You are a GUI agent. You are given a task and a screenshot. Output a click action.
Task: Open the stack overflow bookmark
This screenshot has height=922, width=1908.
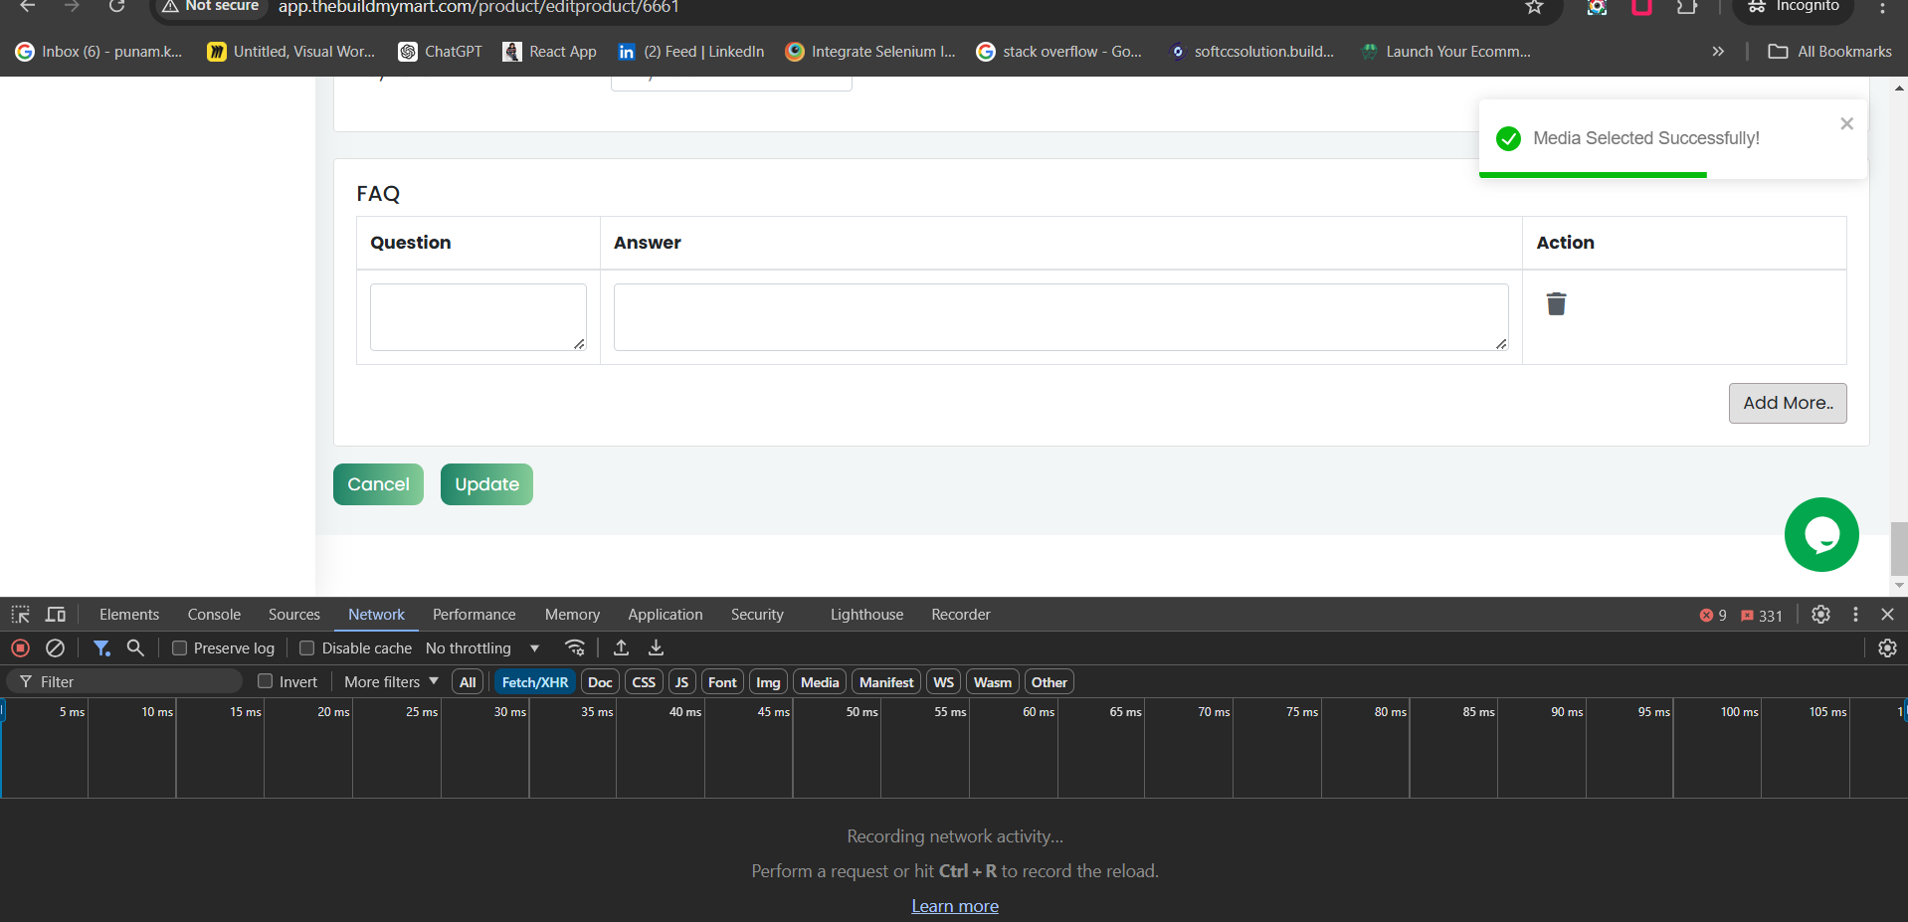(1059, 52)
